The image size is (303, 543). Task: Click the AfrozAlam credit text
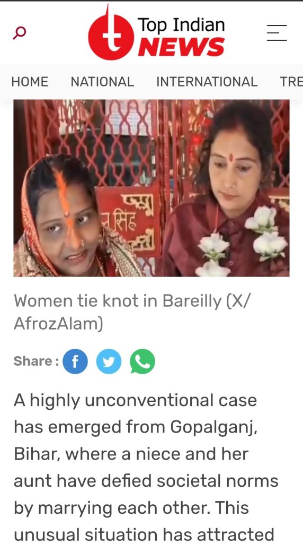(x=58, y=324)
